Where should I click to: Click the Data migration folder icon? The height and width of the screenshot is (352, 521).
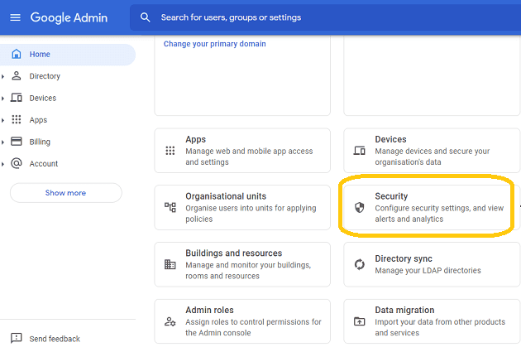359,321
